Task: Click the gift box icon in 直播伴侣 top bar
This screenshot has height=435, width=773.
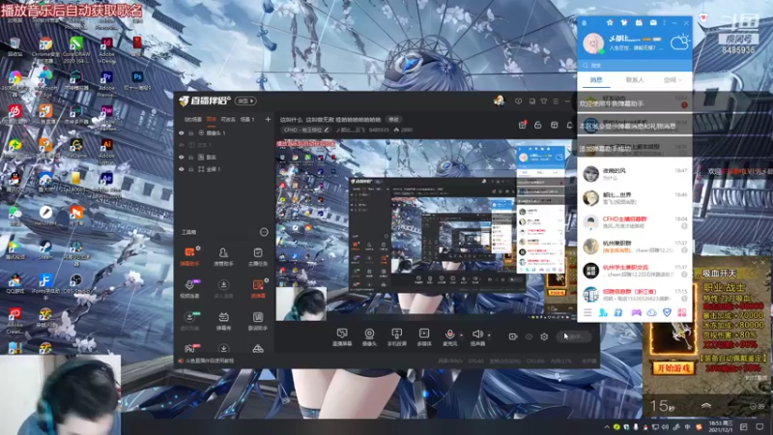Action: [522, 126]
